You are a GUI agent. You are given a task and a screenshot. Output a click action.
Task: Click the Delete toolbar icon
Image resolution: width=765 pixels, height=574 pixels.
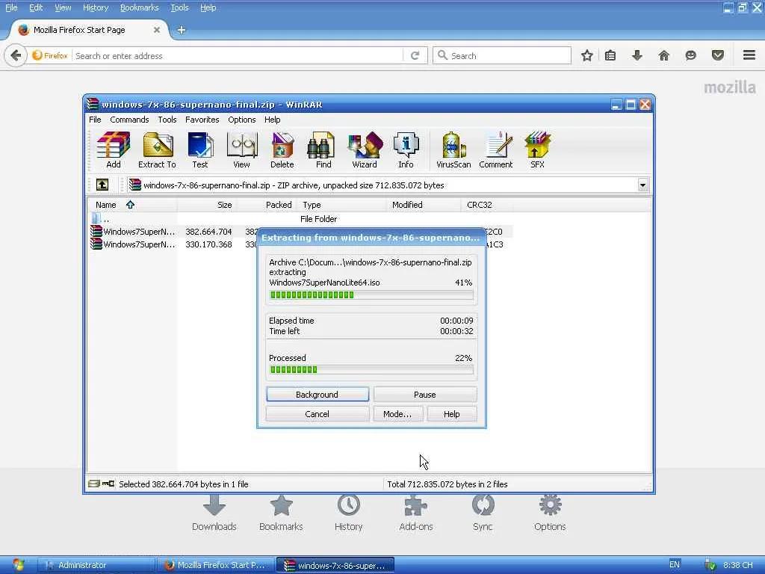click(x=282, y=149)
